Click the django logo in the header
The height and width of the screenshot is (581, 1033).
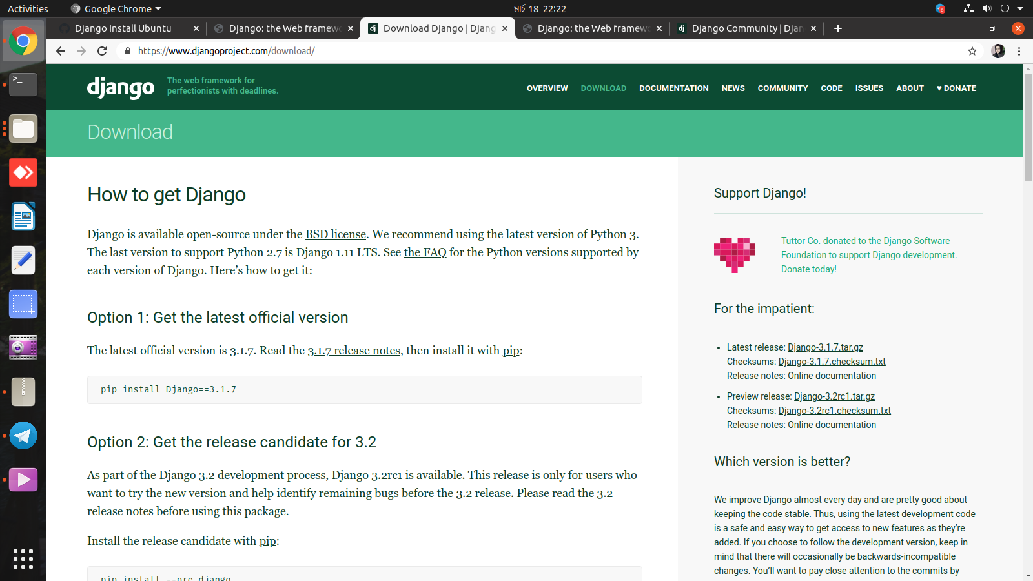[x=121, y=87]
